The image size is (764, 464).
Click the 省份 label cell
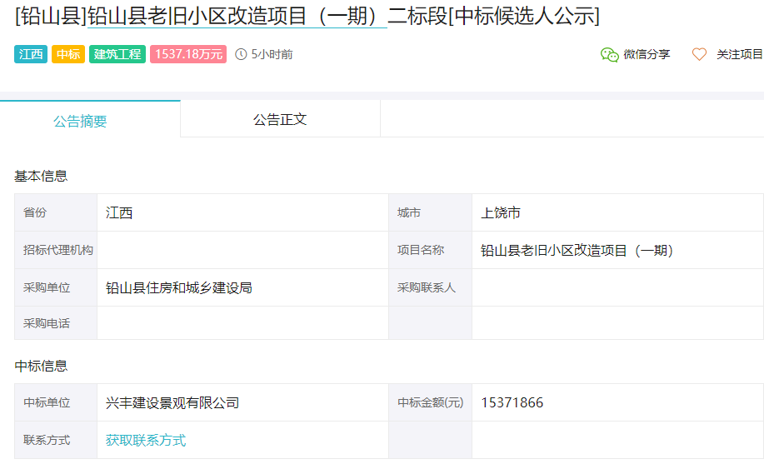(x=56, y=212)
